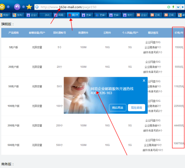Switch to the 发布 tab
Screen dimensions: 185x168
[x=18, y=15]
